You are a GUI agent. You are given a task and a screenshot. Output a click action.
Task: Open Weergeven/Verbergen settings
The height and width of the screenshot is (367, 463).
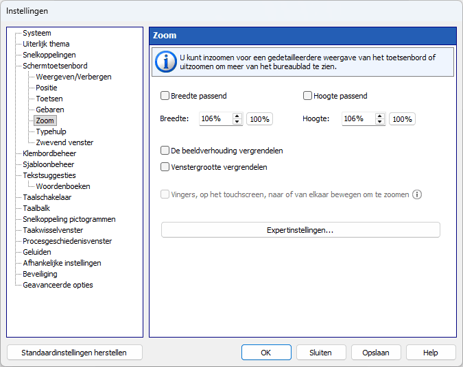coord(73,77)
